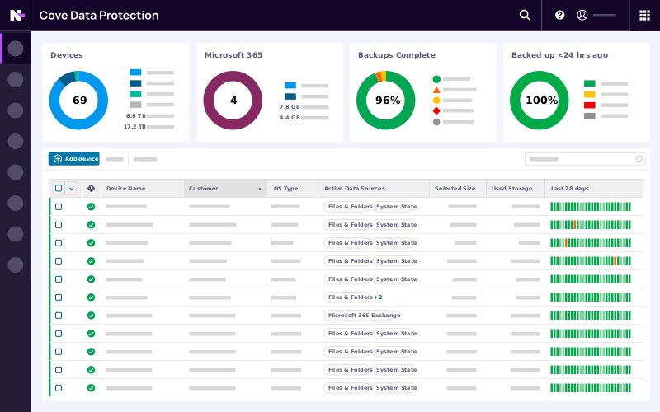Click the Devices donut chart showing 69
The height and width of the screenshot is (412, 660).
[78, 100]
